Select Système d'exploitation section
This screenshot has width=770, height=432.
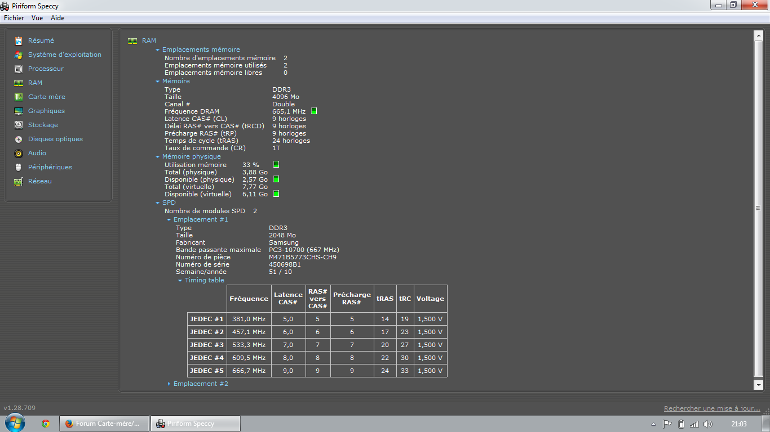[65, 55]
